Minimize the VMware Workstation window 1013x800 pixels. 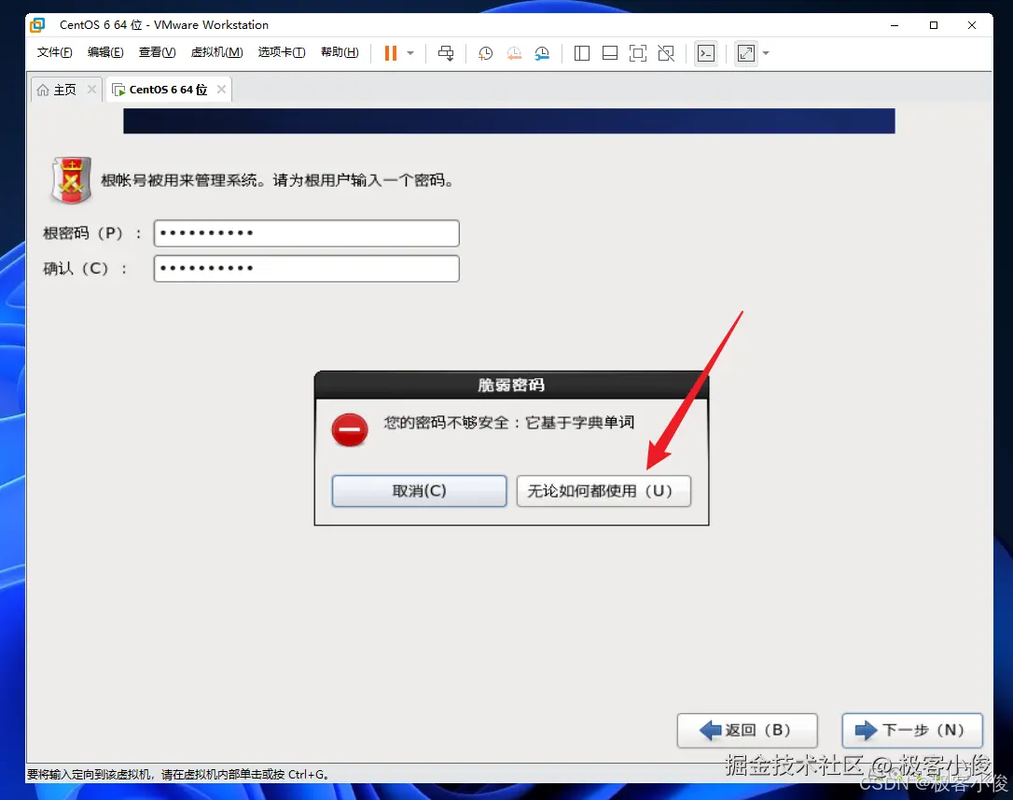click(x=895, y=25)
